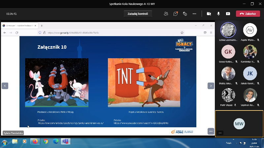The height and width of the screenshot is (148, 264).
Task: Click the Coyote TNT magnet image
Action: (x=144, y=83)
